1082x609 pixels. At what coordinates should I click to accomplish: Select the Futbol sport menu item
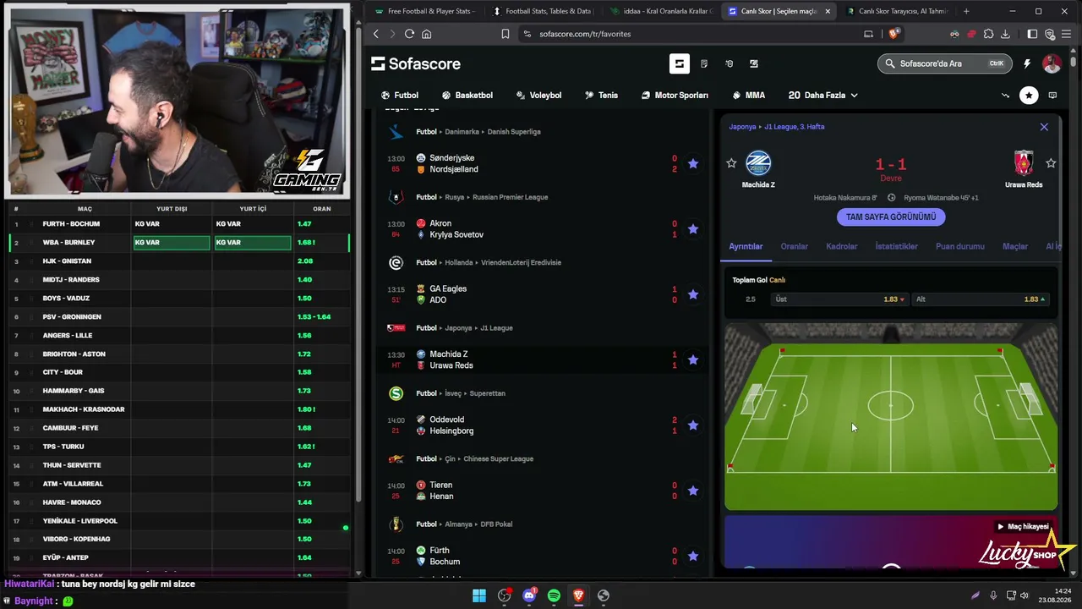400,96
